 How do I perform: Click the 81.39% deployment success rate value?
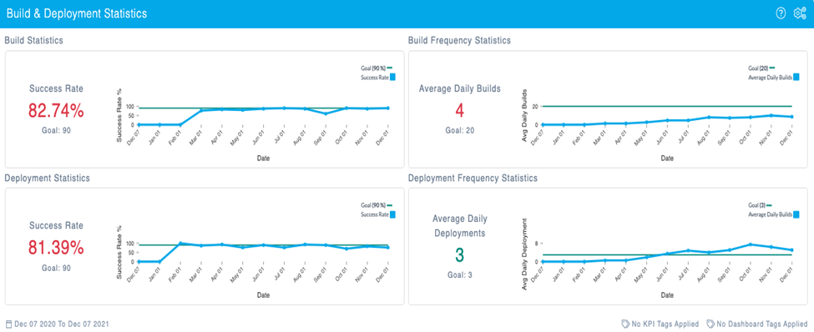(x=56, y=248)
